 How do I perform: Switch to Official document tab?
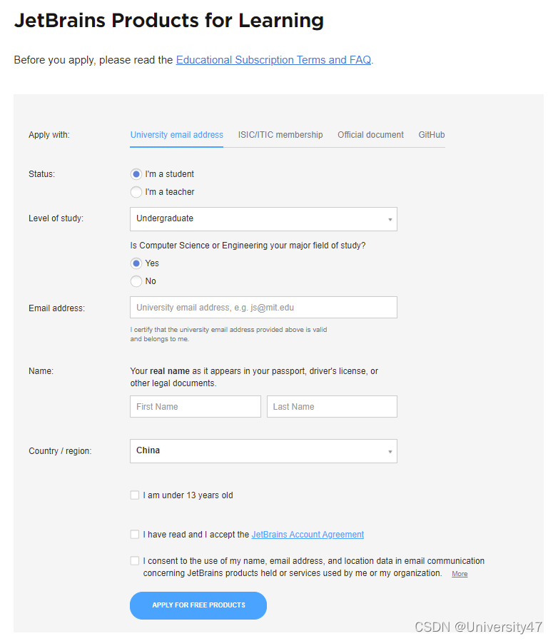click(370, 135)
